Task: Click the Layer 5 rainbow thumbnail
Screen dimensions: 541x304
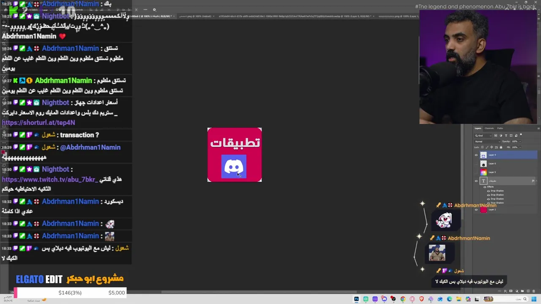Action: pyautogui.click(x=484, y=172)
